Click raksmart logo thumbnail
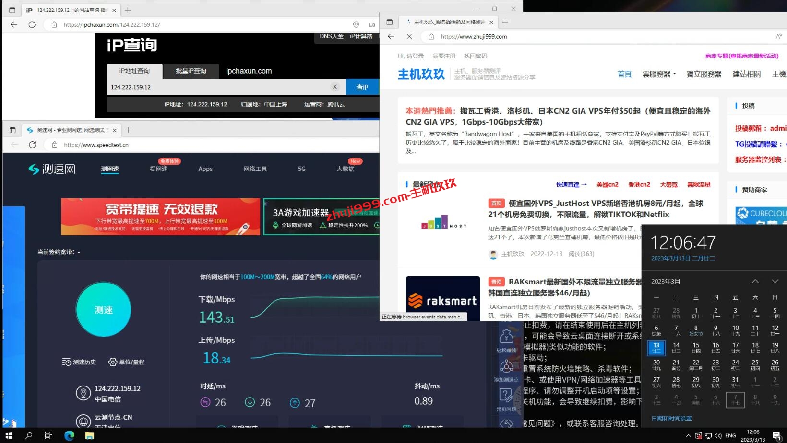Image resolution: width=787 pixels, height=443 pixels. coord(443,298)
